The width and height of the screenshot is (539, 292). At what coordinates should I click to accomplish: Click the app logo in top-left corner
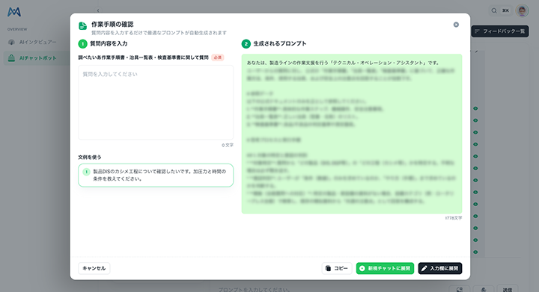point(14,12)
